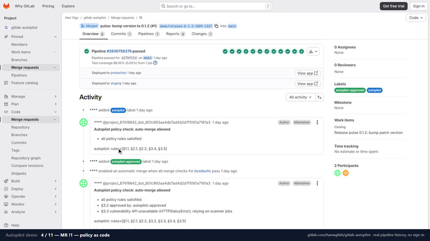Open Pricing page link
The image size is (430, 241).
(x=48, y=6)
